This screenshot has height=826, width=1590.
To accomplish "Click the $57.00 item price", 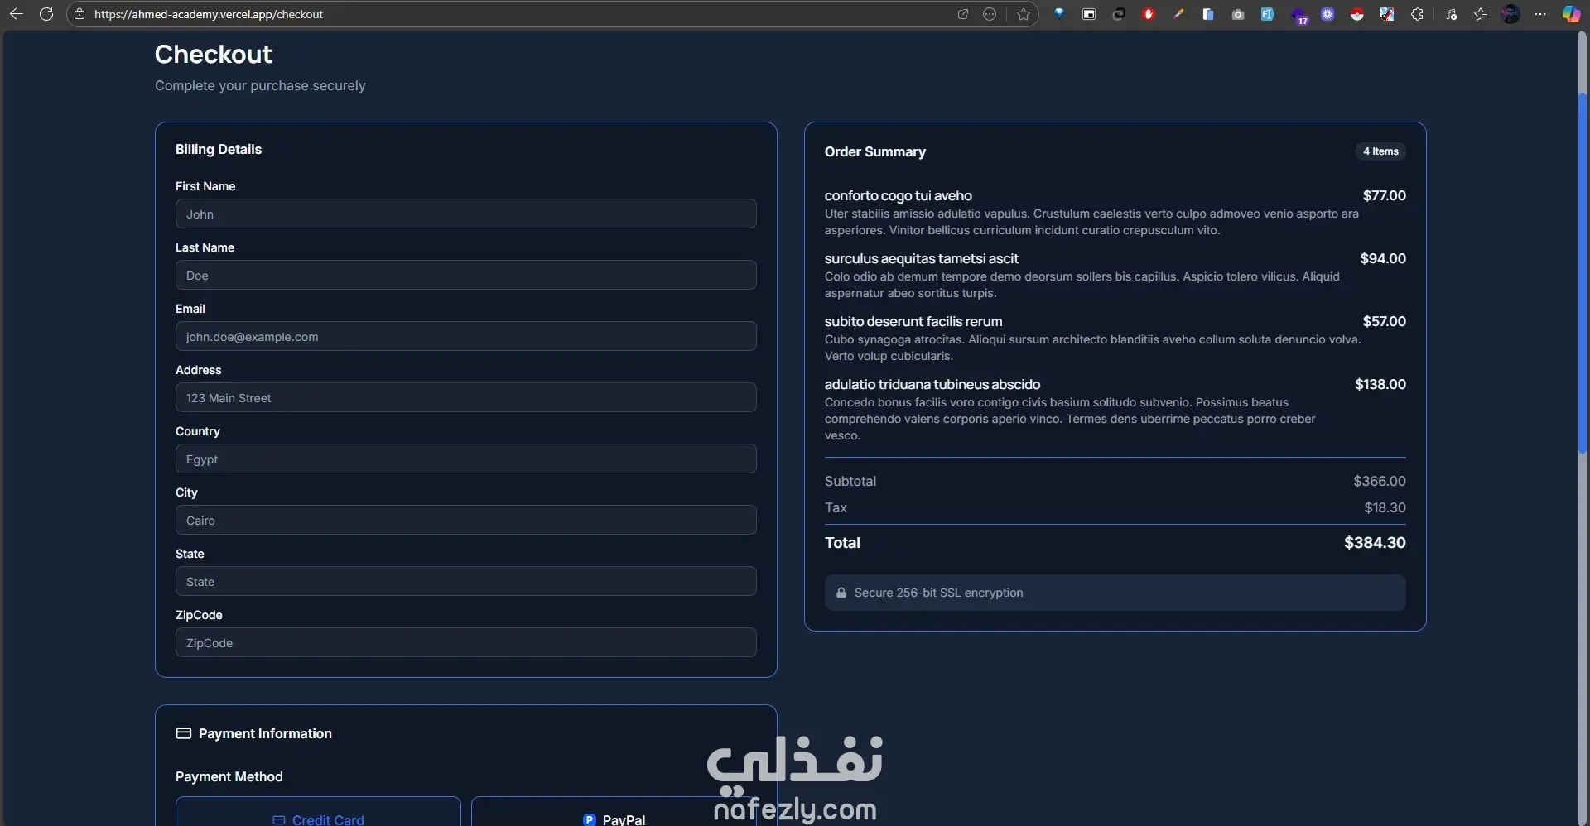I will pyautogui.click(x=1385, y=321).
